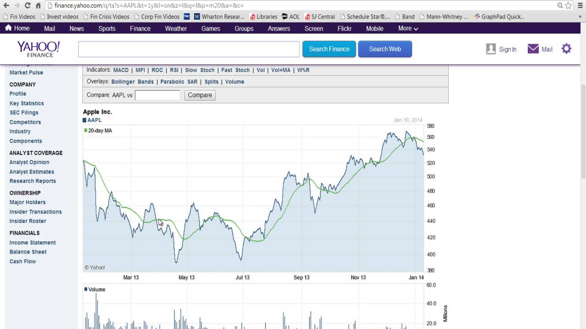This screenshot has width=586, height=329.
Task: Open the Fin Crisis Videos bookmark folder
Action: pyautogui.click(x=106, y=16)
